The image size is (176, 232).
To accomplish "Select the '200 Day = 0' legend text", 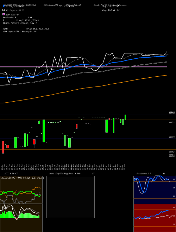I will click(12, 15).
